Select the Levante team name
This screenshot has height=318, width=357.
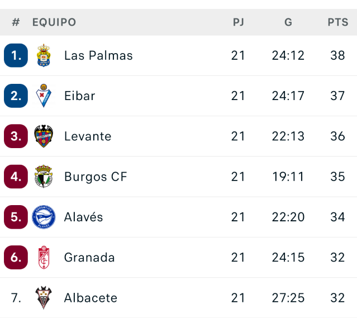pos(88,136)
